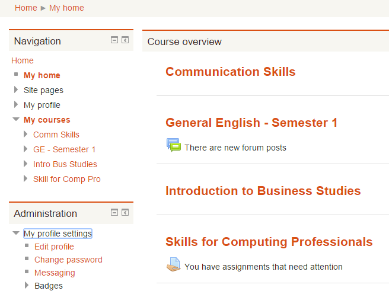The height and width of the screenshot is (291, 389).
Task: Click the forum posts speech bubble icon
Action: coord(173,146)
